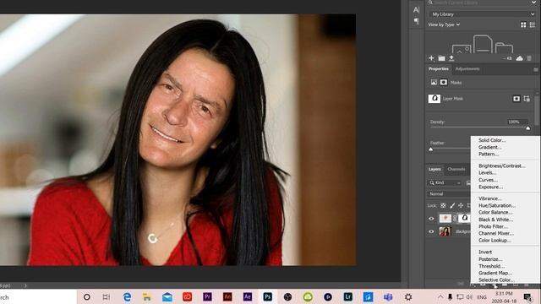
Task: Click the library upload icon
Action: (451, 58)
